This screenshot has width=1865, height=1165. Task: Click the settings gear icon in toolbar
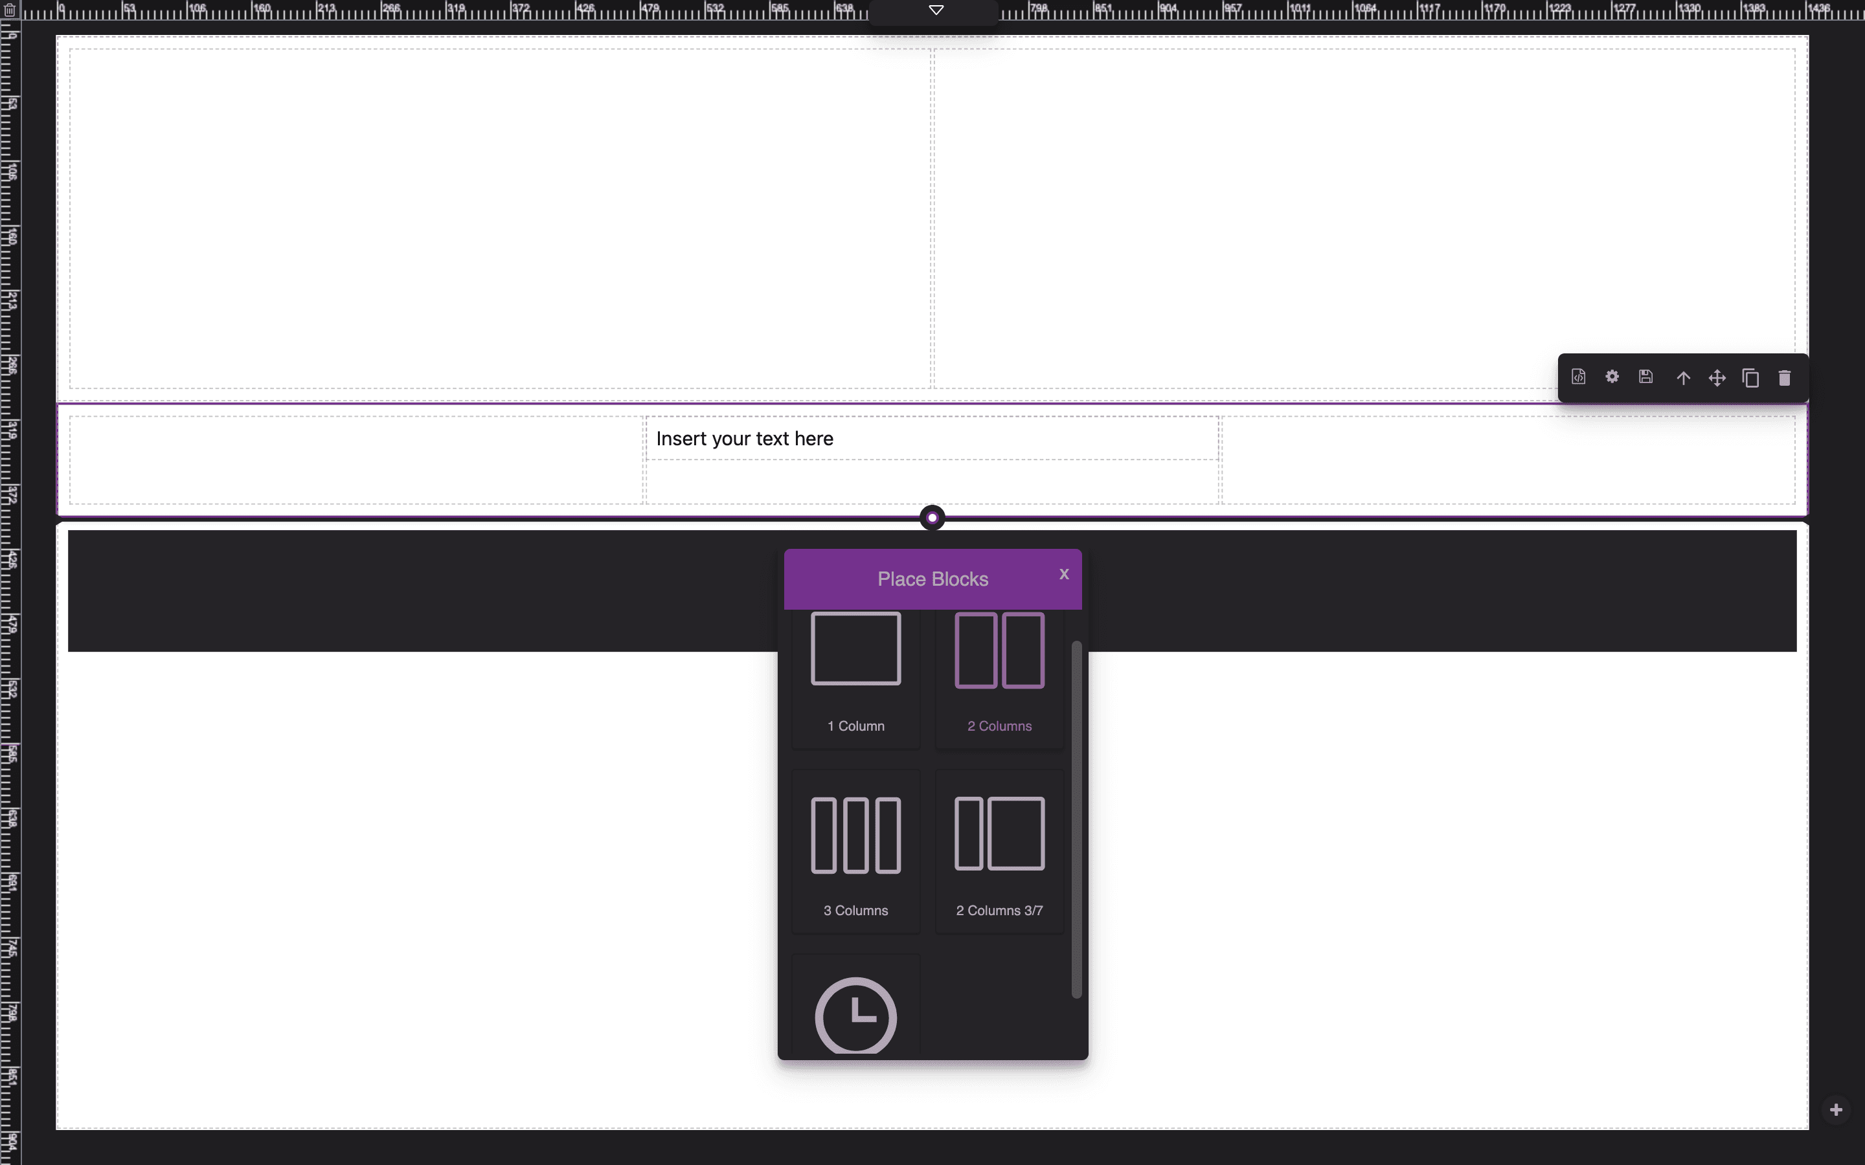pyautogui.click(x=1611, y=377)
